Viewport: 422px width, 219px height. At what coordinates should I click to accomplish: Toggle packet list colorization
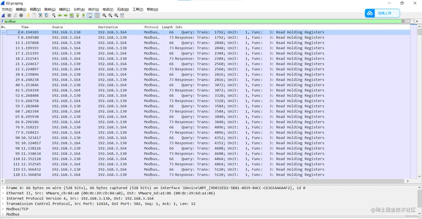(97, 15)
